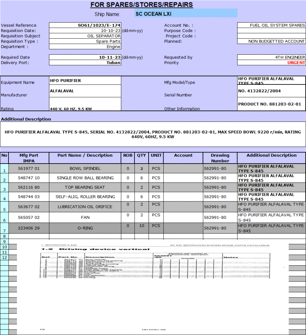Click vessel reference SO61/1023/E-174
The image size is (306, 335).
pos(85,25)
